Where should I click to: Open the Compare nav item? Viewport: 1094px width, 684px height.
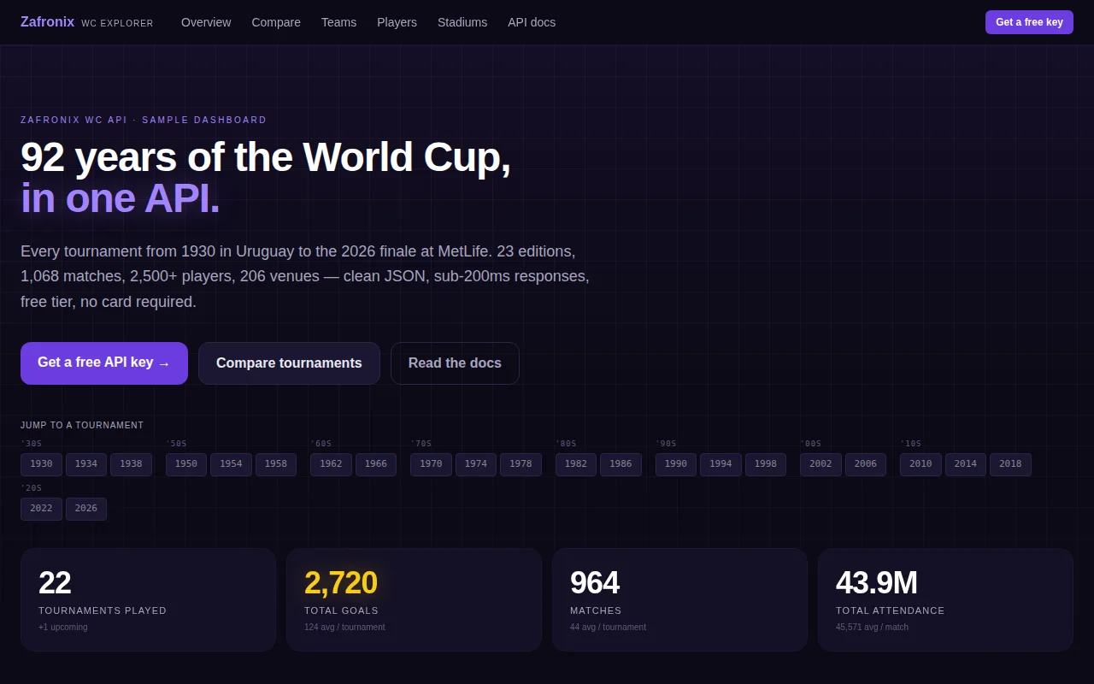pyautogui.click(x=276, y=22)
